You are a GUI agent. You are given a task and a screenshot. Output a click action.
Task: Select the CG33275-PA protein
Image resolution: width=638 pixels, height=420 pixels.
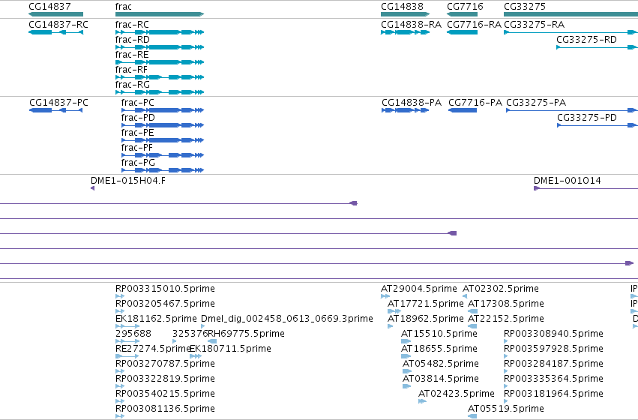536,103
